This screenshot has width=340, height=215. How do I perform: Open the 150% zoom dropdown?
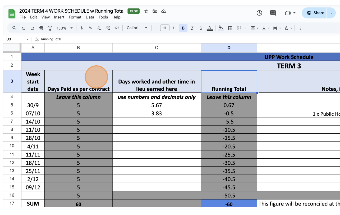[65, 28]
